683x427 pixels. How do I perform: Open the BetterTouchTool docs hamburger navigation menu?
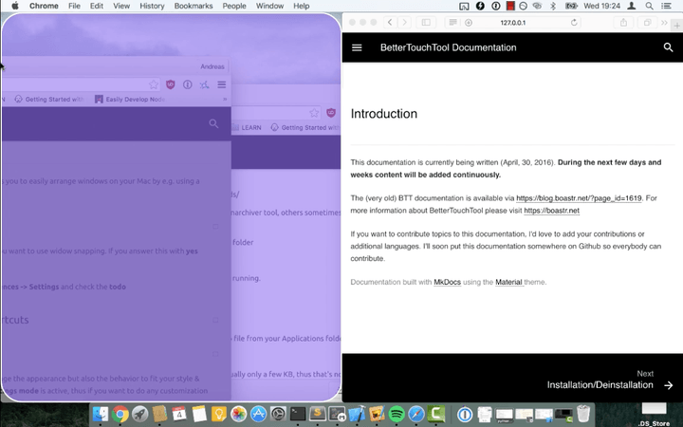coord(357,47)
